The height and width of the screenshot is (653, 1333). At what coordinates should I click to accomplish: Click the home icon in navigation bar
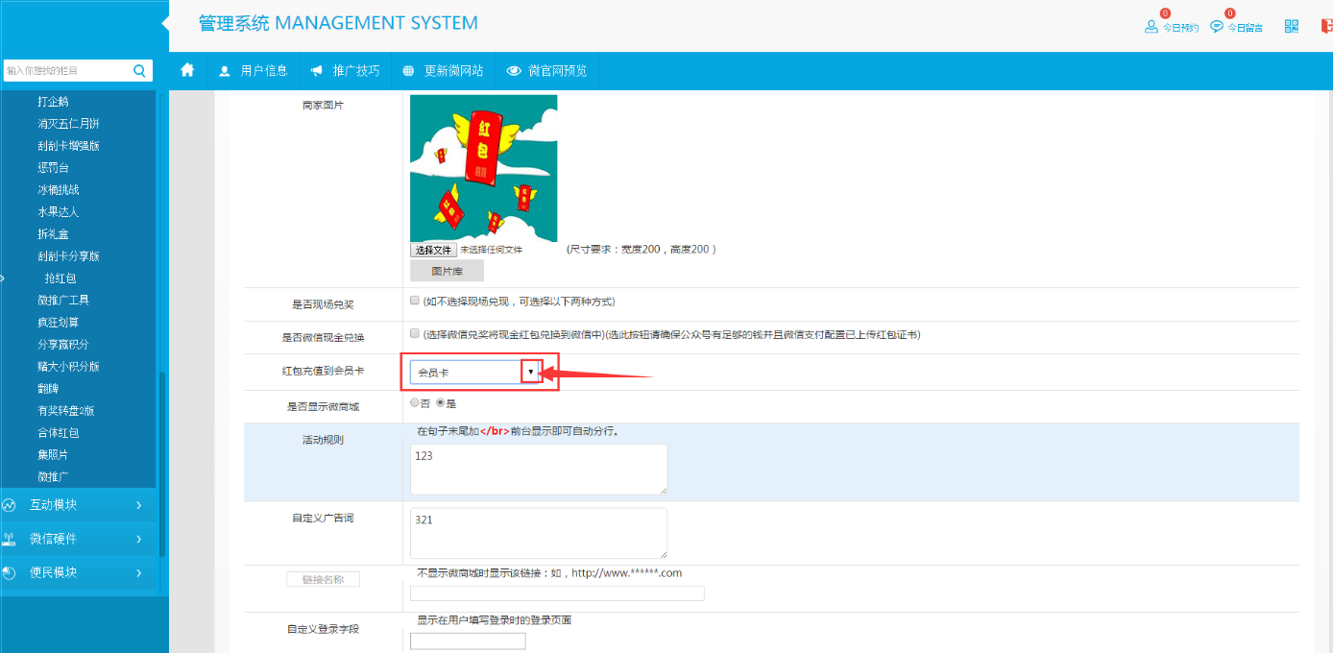coord(187,70)
